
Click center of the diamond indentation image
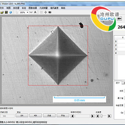[x=58, y=55]
